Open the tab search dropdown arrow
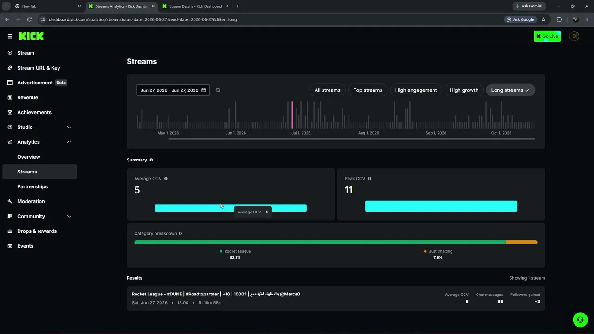 click(6, 6)
